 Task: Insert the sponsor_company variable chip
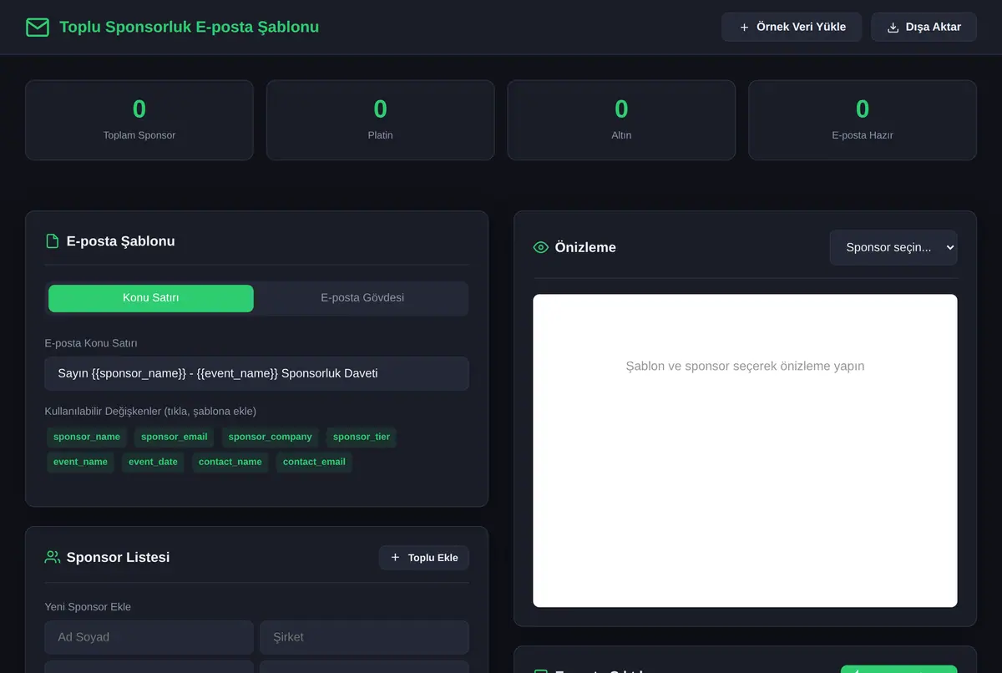coord(271,437)
